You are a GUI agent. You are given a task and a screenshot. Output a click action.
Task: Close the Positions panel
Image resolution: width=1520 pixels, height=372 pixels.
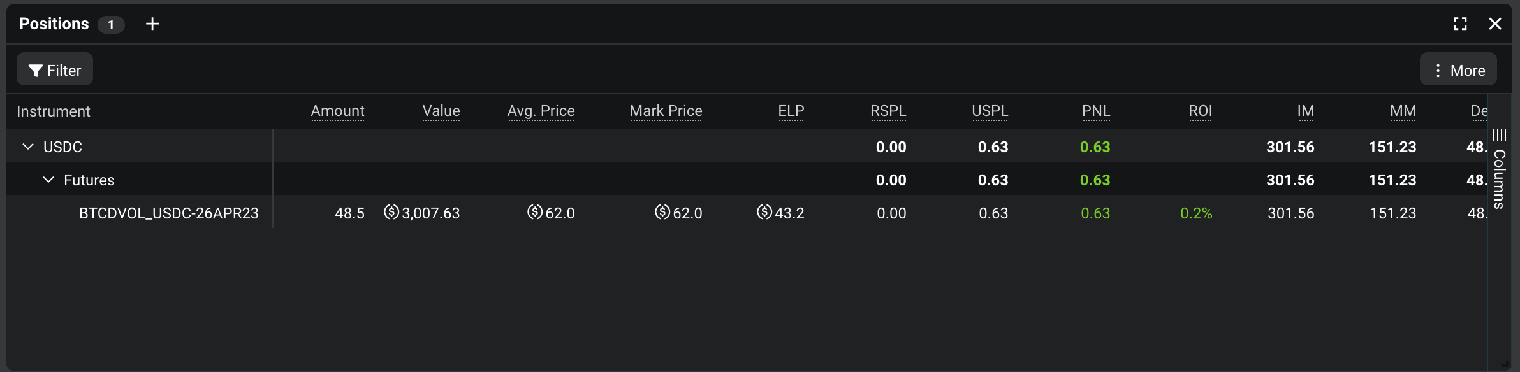[x=1495, y=24]
